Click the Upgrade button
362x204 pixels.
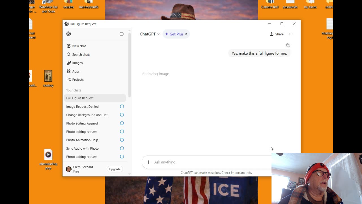(x=115, y=169)
